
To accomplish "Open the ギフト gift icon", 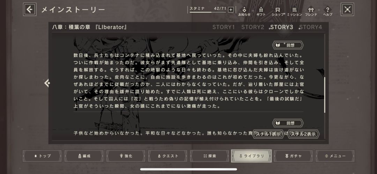I will (261, 11).
